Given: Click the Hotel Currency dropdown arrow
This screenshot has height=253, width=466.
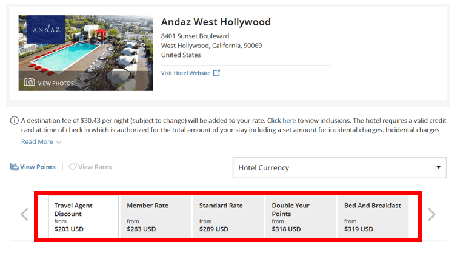Looking at the screenshot, I should [x=438, y=167].
